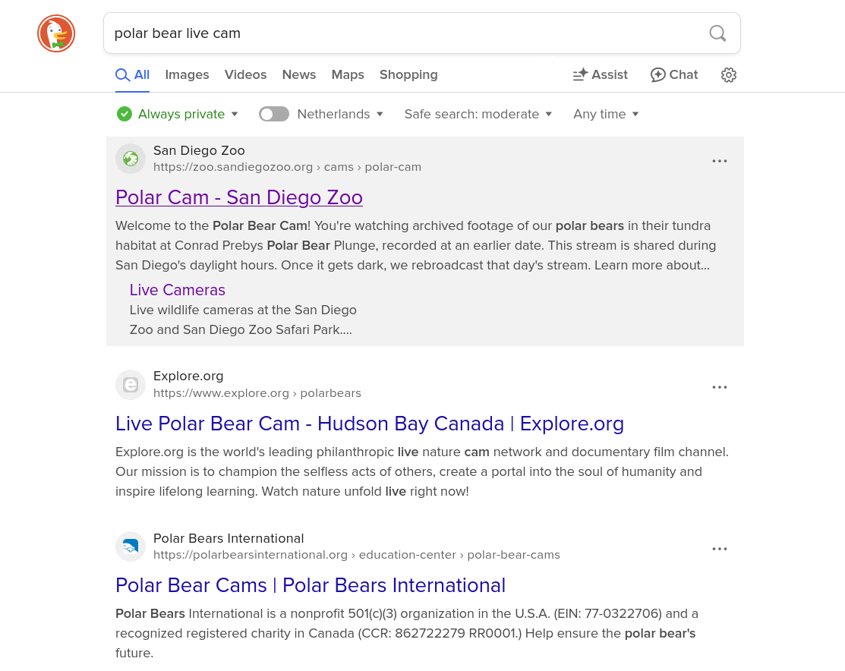The width and height of the screenshot is (845, 671).
Task: Click the polarbearsinternational.org URL breadcrumb
Action: click(357, 555)
